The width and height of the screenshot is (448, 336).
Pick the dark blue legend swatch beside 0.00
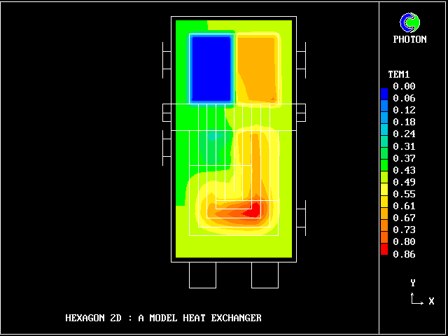(384, 92)
